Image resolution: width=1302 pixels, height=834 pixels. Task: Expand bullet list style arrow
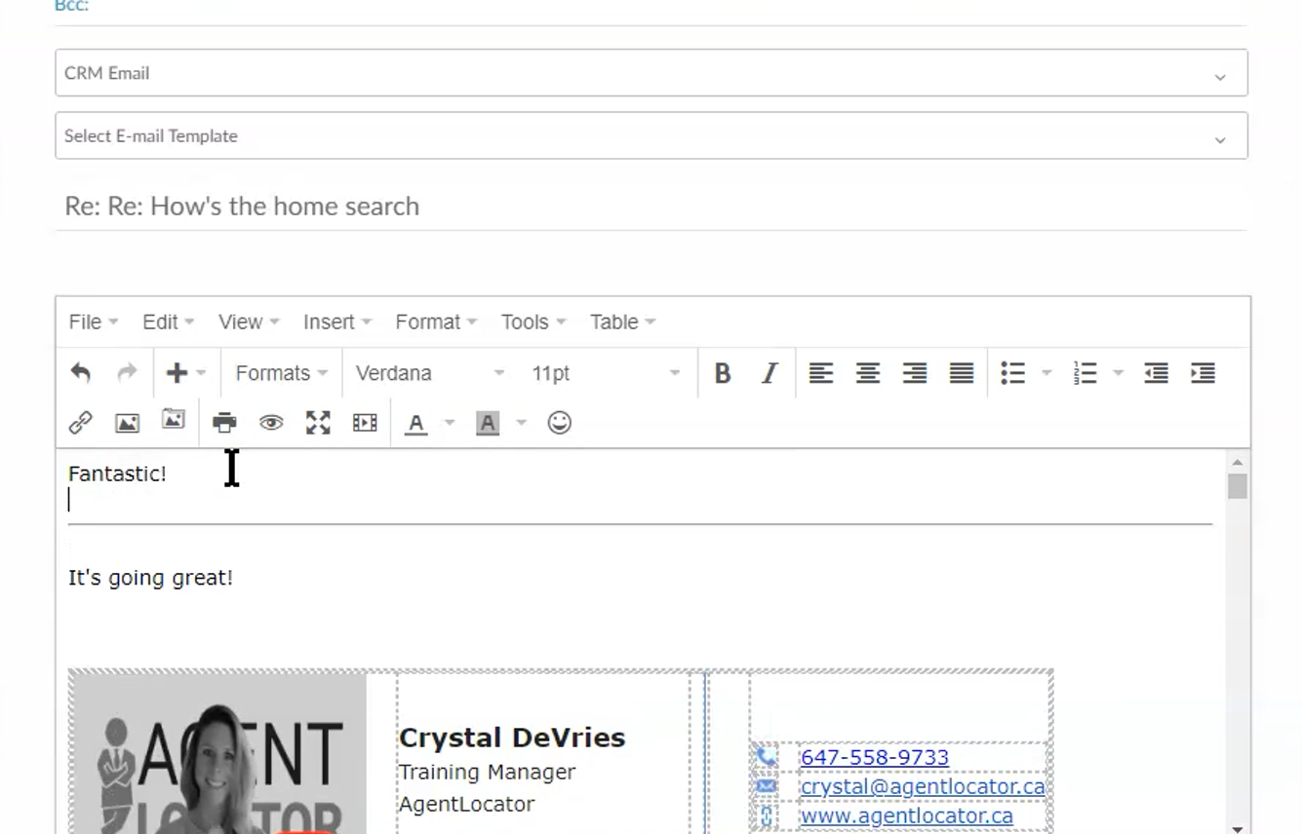tap(1046, 373)
